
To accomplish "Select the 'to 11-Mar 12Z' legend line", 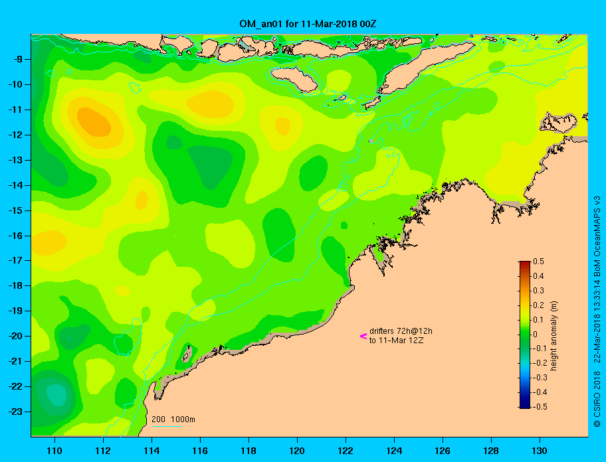I will [396, 341].
